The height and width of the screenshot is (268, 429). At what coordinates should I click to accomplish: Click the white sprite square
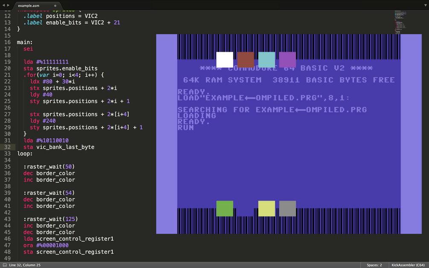tap(225, 60)
